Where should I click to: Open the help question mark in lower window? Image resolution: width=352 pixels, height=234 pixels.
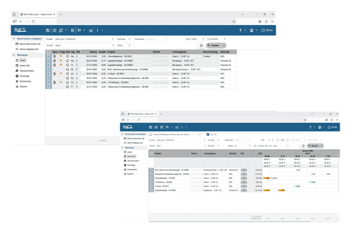pos(310,127)
